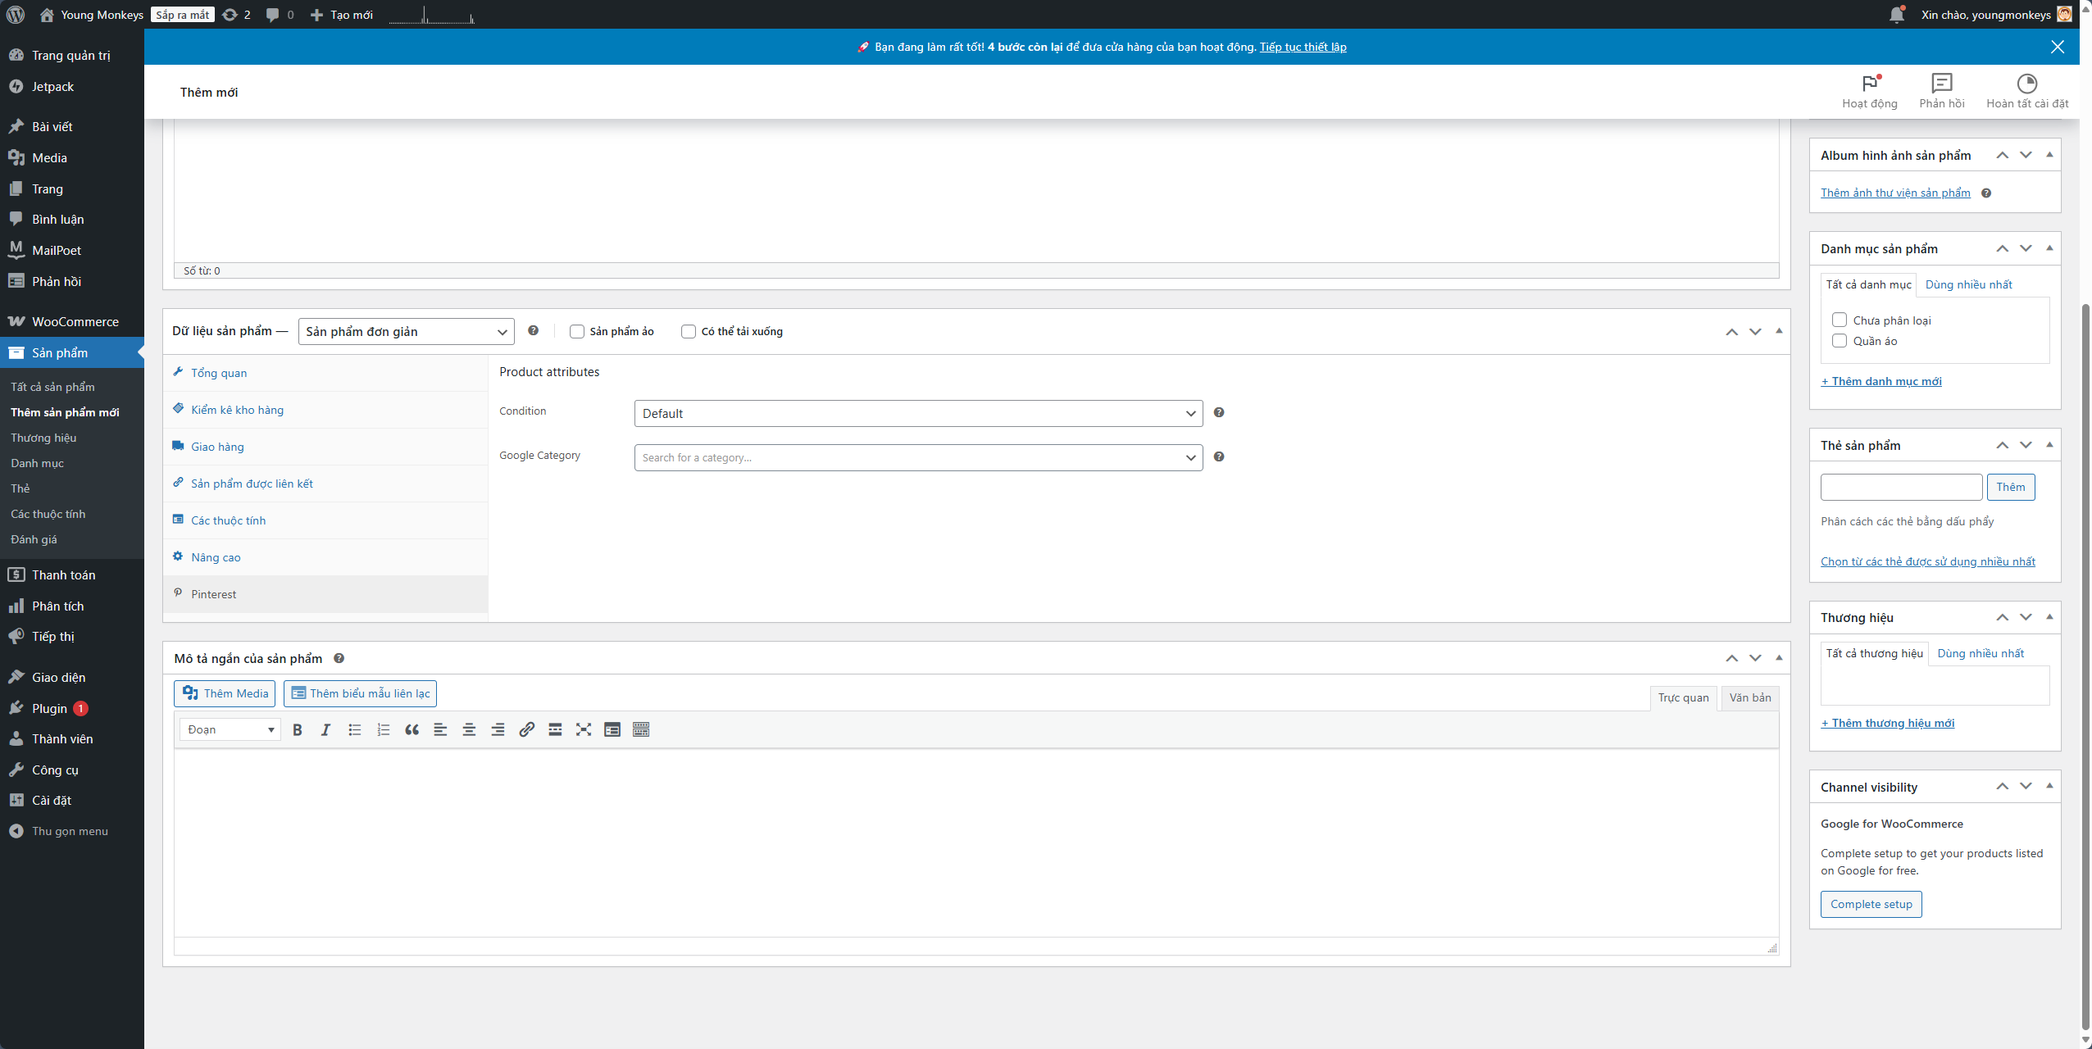Click the product tag input field
Screen dimensions: 2092x1049
pyautogui.click(x=1901, y=487)
